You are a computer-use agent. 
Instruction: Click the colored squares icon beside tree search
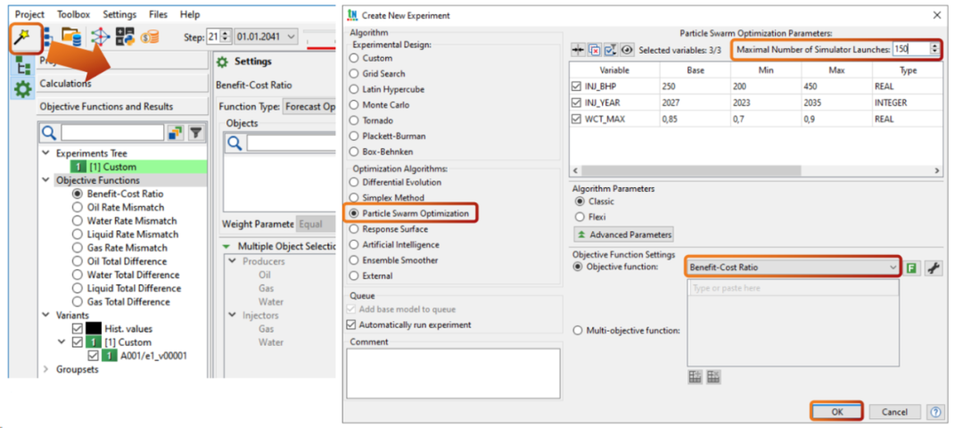176,132
